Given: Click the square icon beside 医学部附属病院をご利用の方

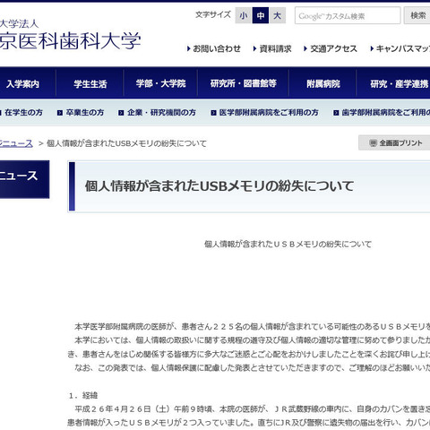Looking at the screenshot, I should point(213,113).
